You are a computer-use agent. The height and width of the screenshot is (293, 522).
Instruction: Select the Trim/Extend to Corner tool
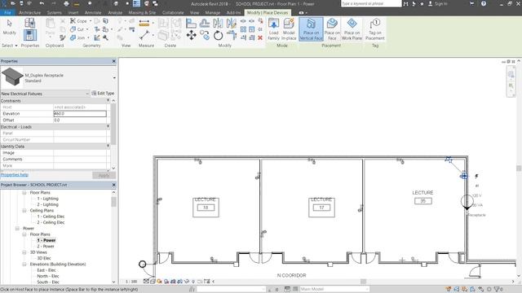pos(231,35)
